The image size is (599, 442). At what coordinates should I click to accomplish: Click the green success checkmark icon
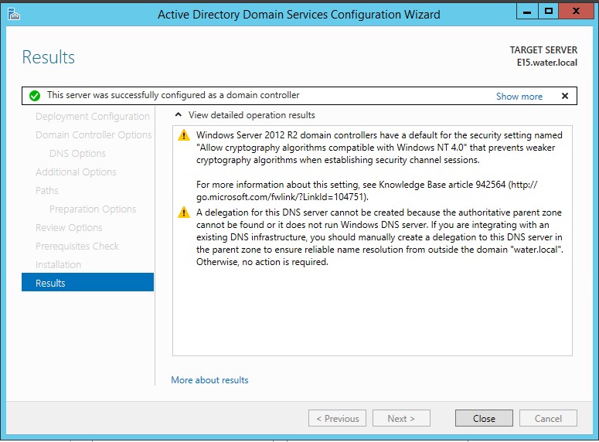click(35, 96)
